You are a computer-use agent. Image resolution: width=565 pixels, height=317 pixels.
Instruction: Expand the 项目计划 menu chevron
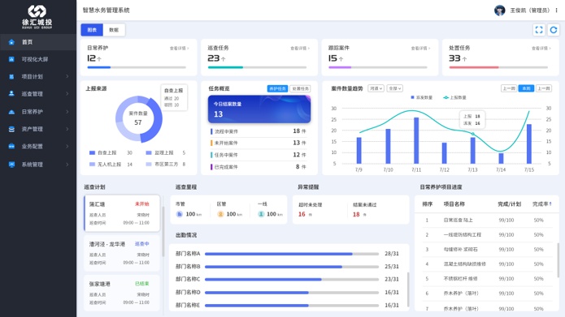(x=67, y=76)
